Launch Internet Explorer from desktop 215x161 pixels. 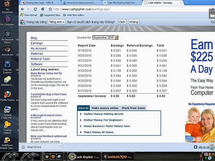point(7,67)
